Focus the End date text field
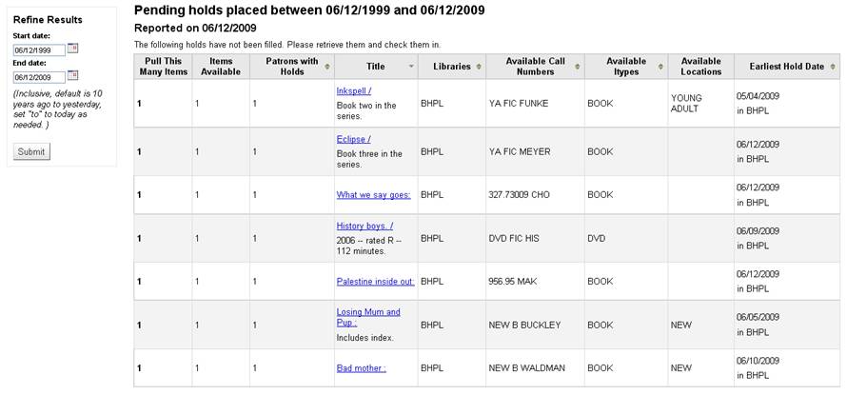Screen dimensions: 847x395 pyautogui.click(x=39, y=77)
